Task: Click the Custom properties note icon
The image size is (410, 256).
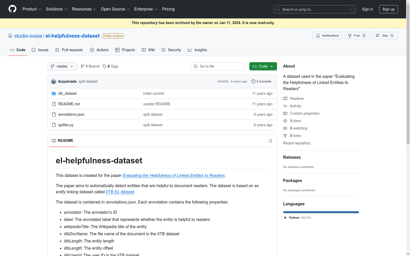Action: click(285, 113)
